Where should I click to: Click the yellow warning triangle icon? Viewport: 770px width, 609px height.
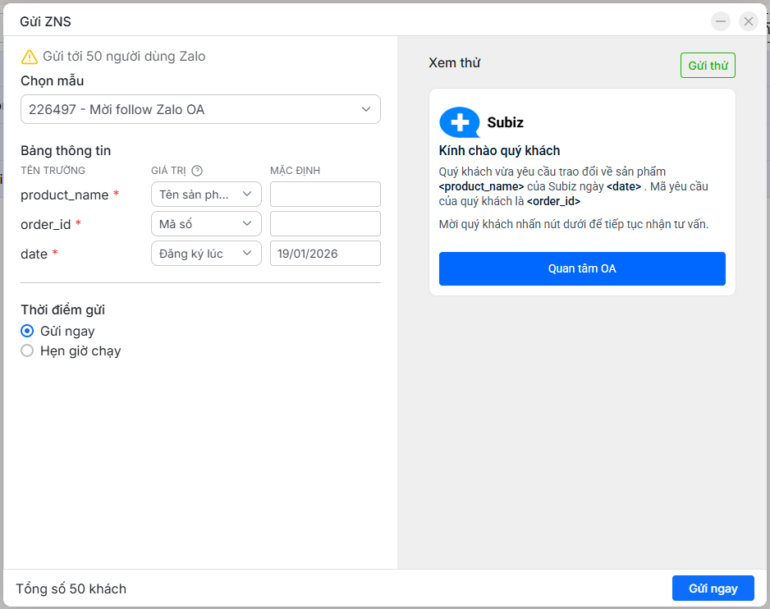click(30, 57)
